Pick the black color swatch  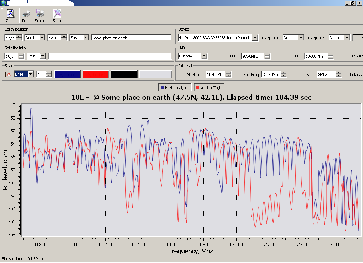pos(124,75)
